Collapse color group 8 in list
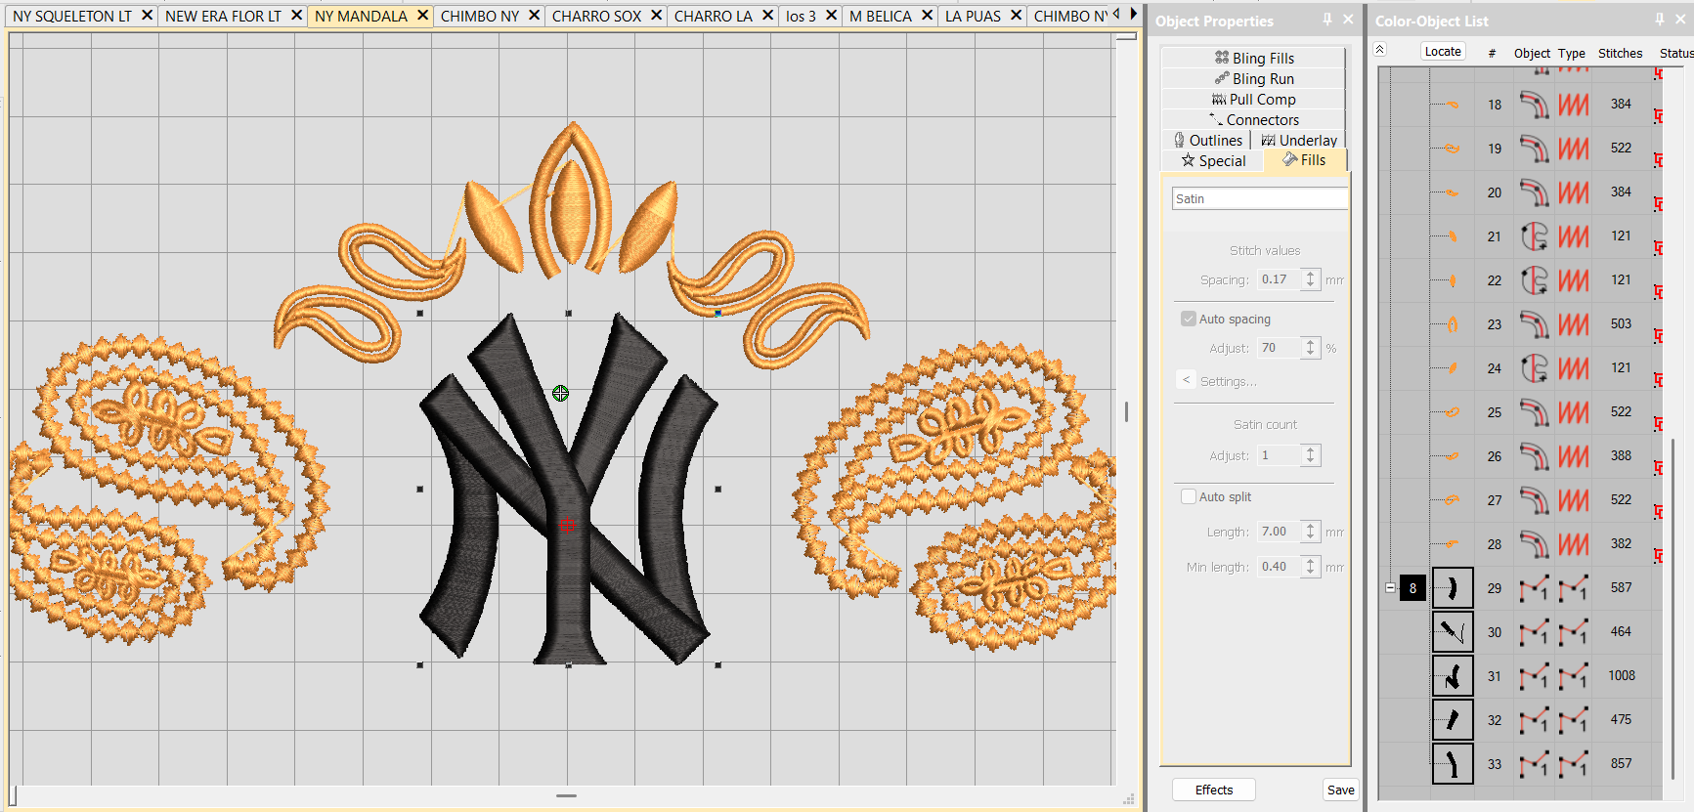 [1390, 588]
